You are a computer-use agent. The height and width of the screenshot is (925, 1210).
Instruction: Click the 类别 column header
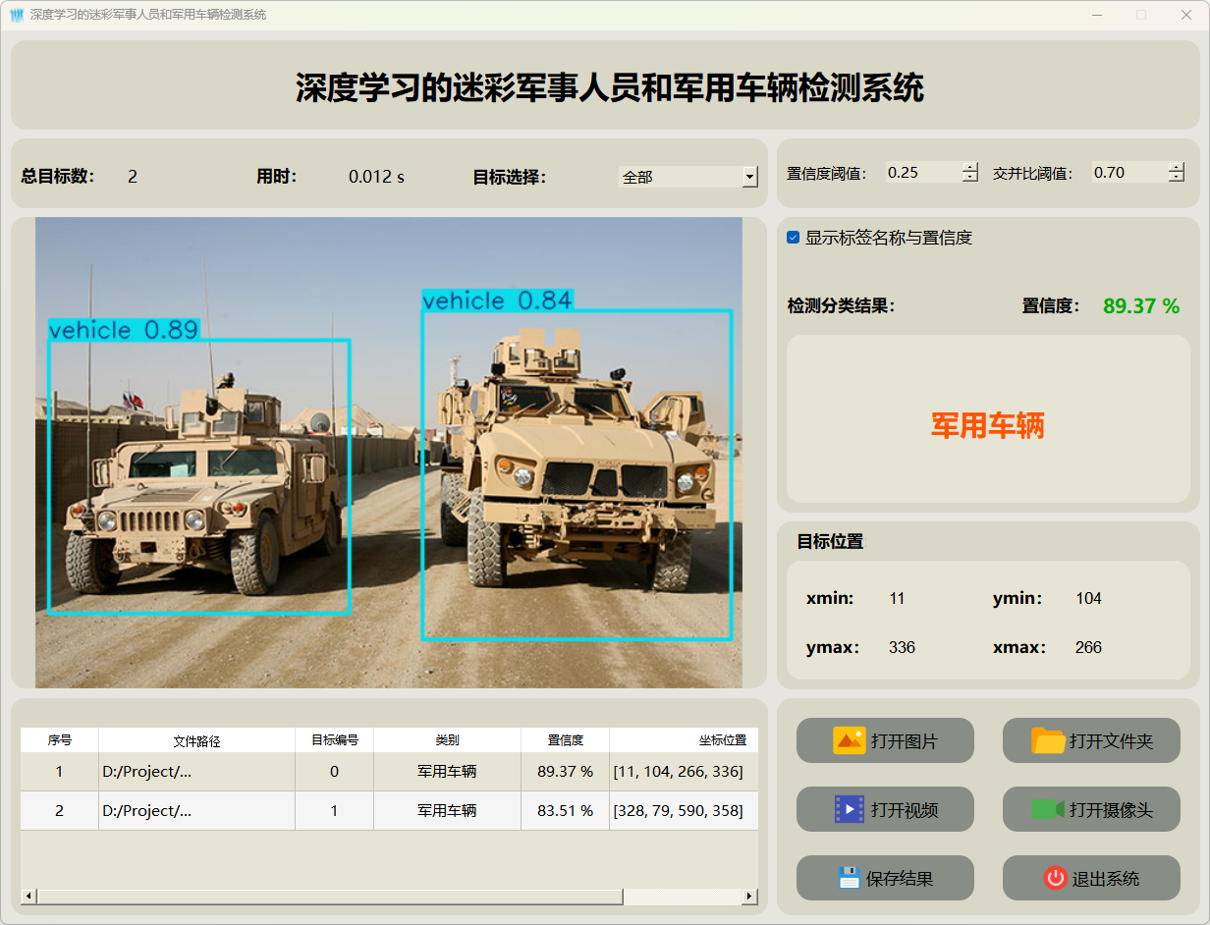click(x=448, y=740)
